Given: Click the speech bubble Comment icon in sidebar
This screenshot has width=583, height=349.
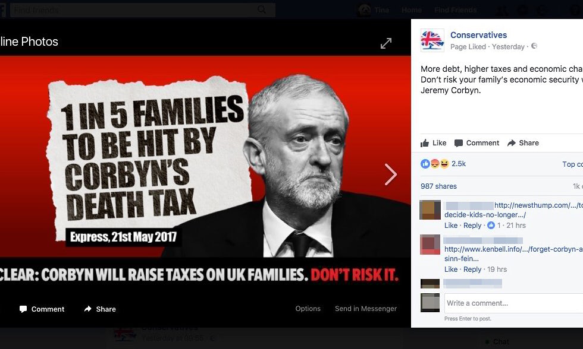Looking at the screenshot, I should tap(459, 143).
